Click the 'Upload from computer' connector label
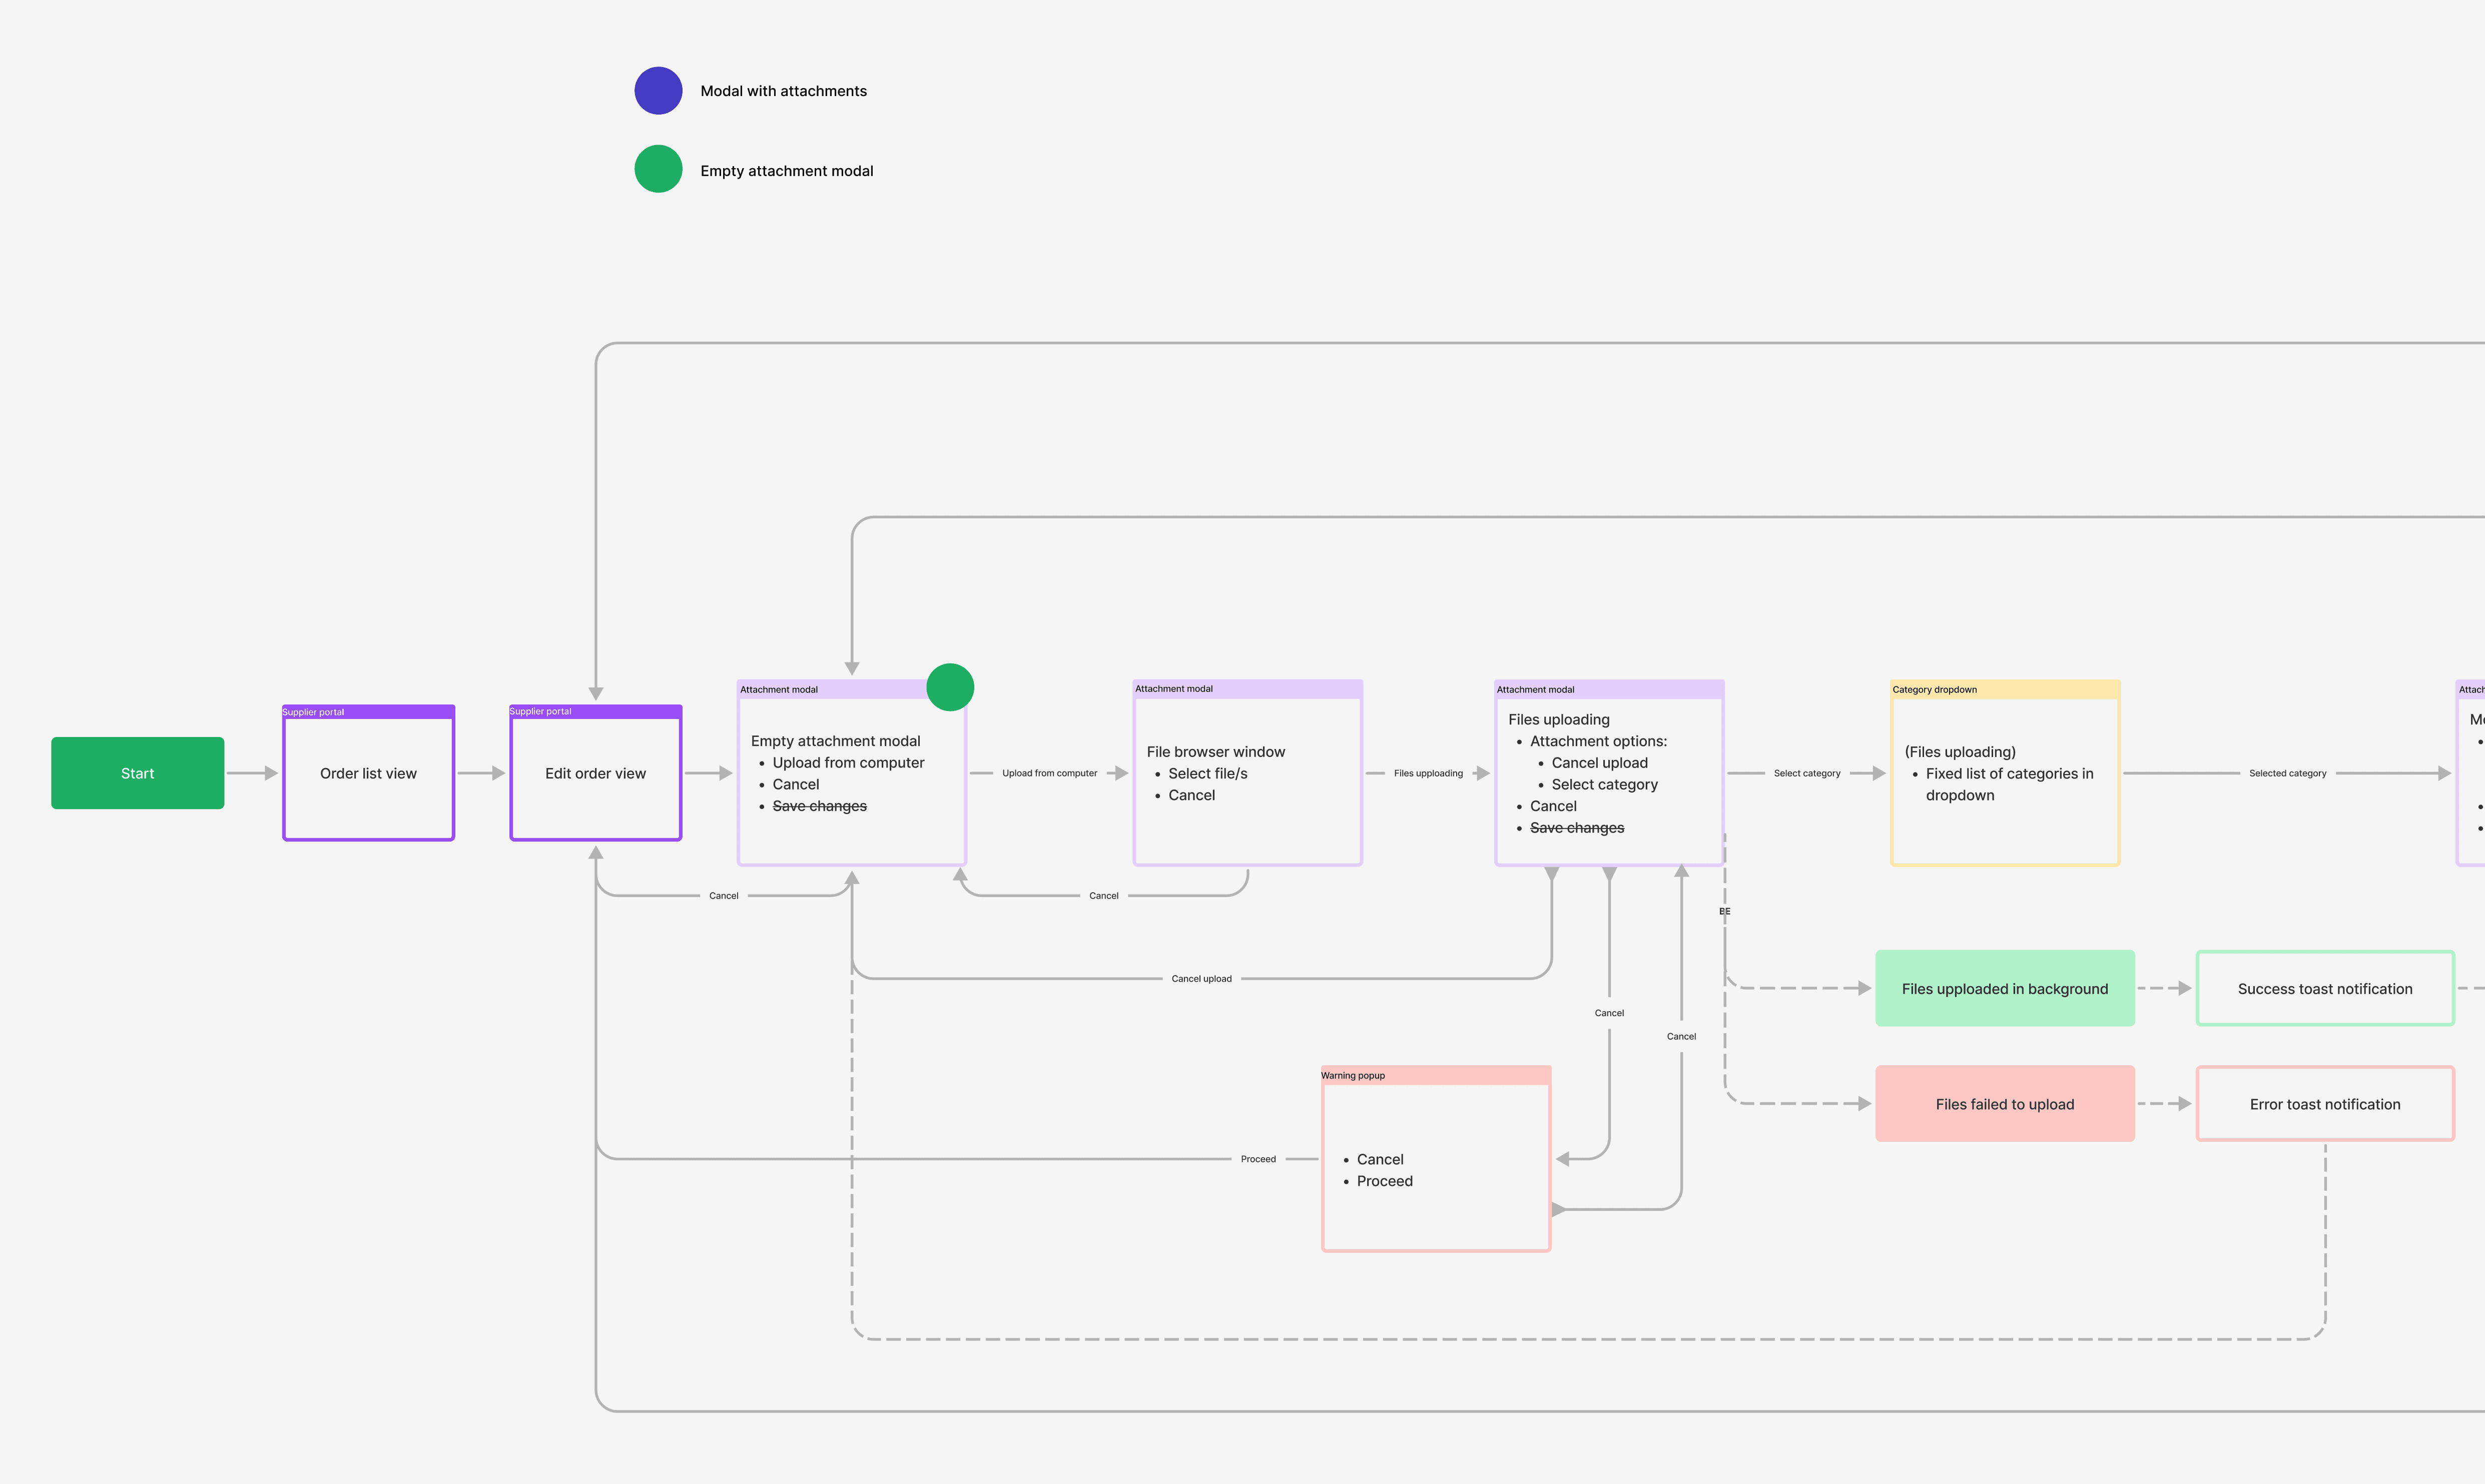This screenshot has height=1484, width=2485. point(1049,772)
